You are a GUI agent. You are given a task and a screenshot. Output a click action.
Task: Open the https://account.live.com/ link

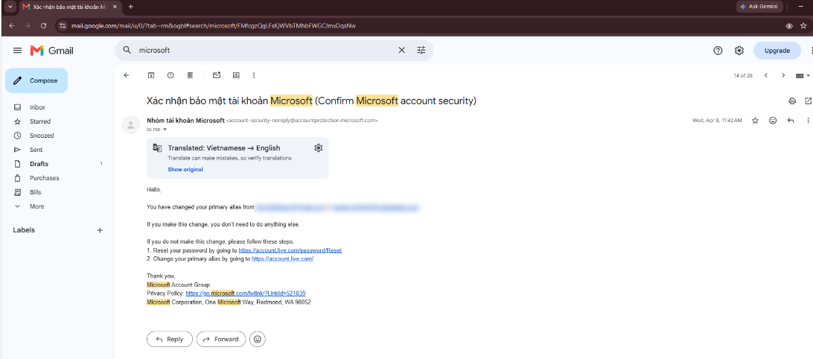(283, 258)
